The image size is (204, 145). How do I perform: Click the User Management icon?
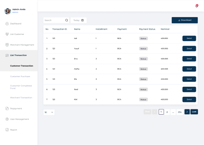tap(7, 119)
